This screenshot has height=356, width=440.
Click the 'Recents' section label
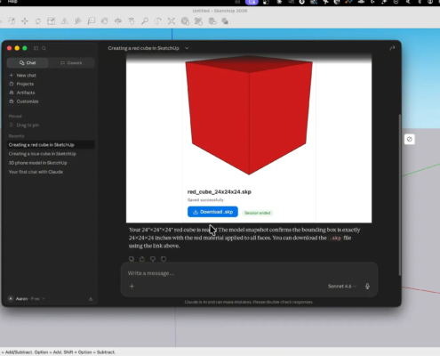16,136
